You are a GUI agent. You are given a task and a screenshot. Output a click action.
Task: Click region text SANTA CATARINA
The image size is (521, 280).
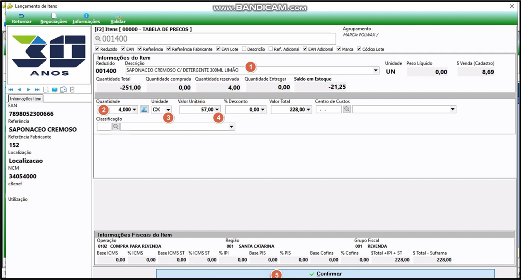click(257, 246)
